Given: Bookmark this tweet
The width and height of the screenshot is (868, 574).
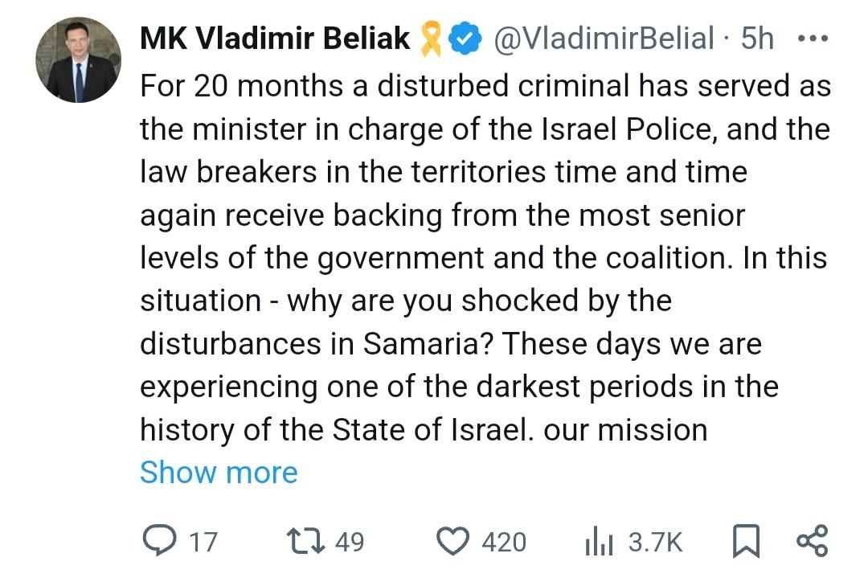Looking at the screenshot, I should point(747,541).
